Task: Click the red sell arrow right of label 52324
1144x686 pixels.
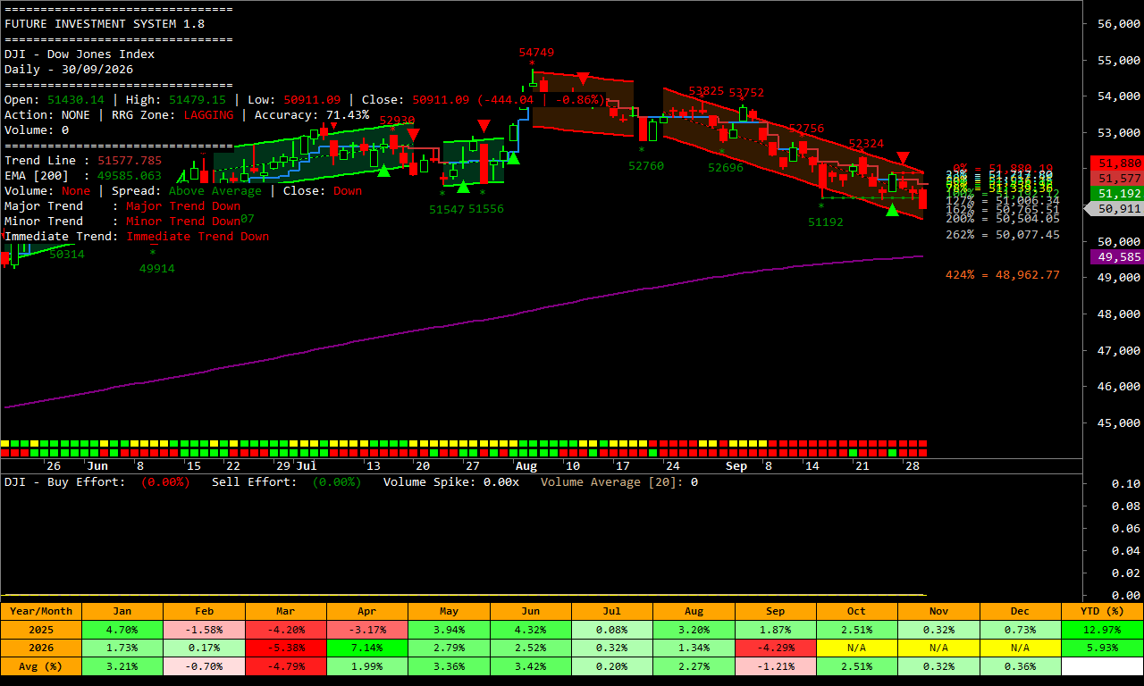Action: click(904, 158)
